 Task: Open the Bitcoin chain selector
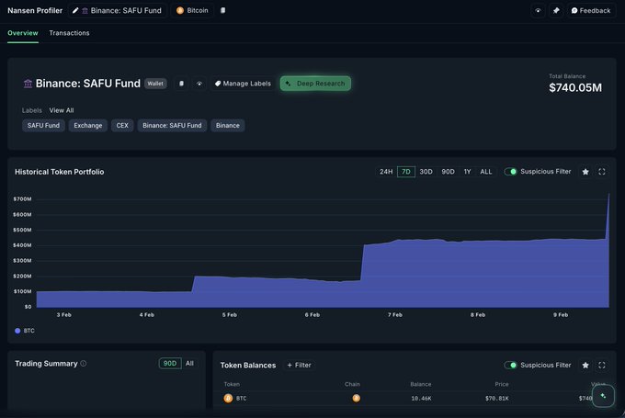192,11
